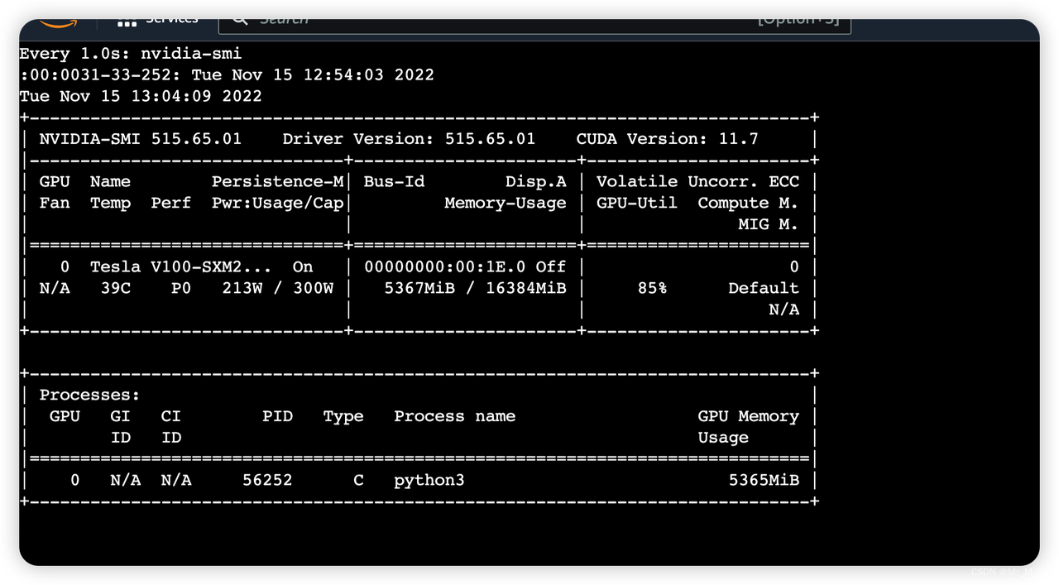This screenshot has width=1059, height=585.
Task: Click the "Disp.A" column header
Action: (x=535, y=181)
